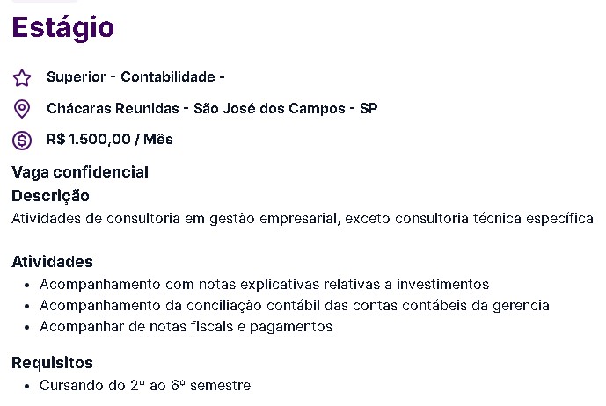This screenshot has height=406, width=606.
Task: Click the Requisitos section heading
Action: (52, 363)
